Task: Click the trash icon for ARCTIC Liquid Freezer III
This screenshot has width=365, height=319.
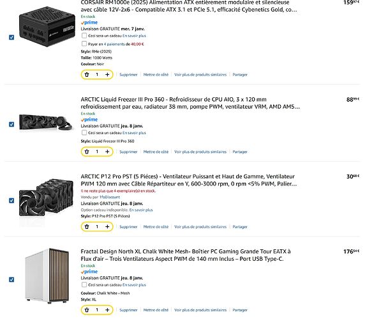Action: pyautogui.click(x=87, y=152)
